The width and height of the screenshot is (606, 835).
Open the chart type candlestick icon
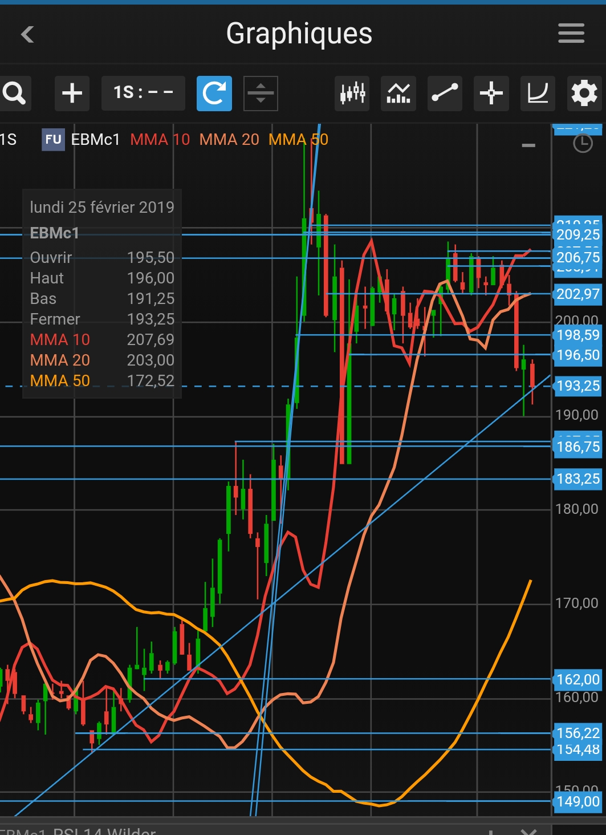coord(352,93)
